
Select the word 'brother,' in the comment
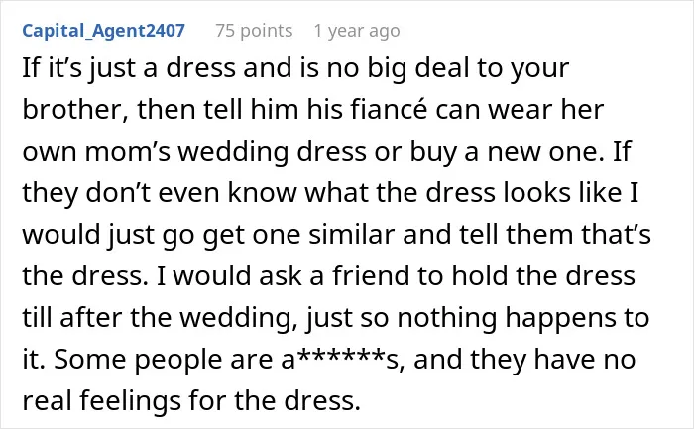75,109
